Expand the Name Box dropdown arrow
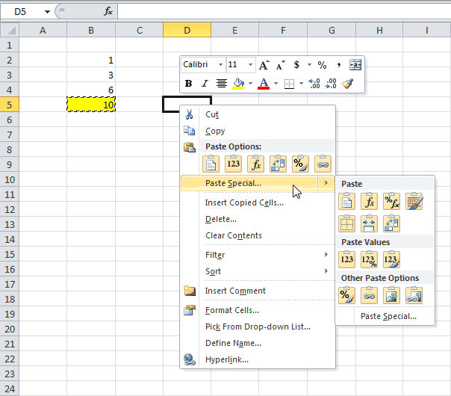The width and height of the screenshot is (451, 396). coord(48,12)
